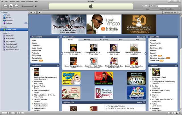Open the Music Videos playlist

tap(10, 38)
